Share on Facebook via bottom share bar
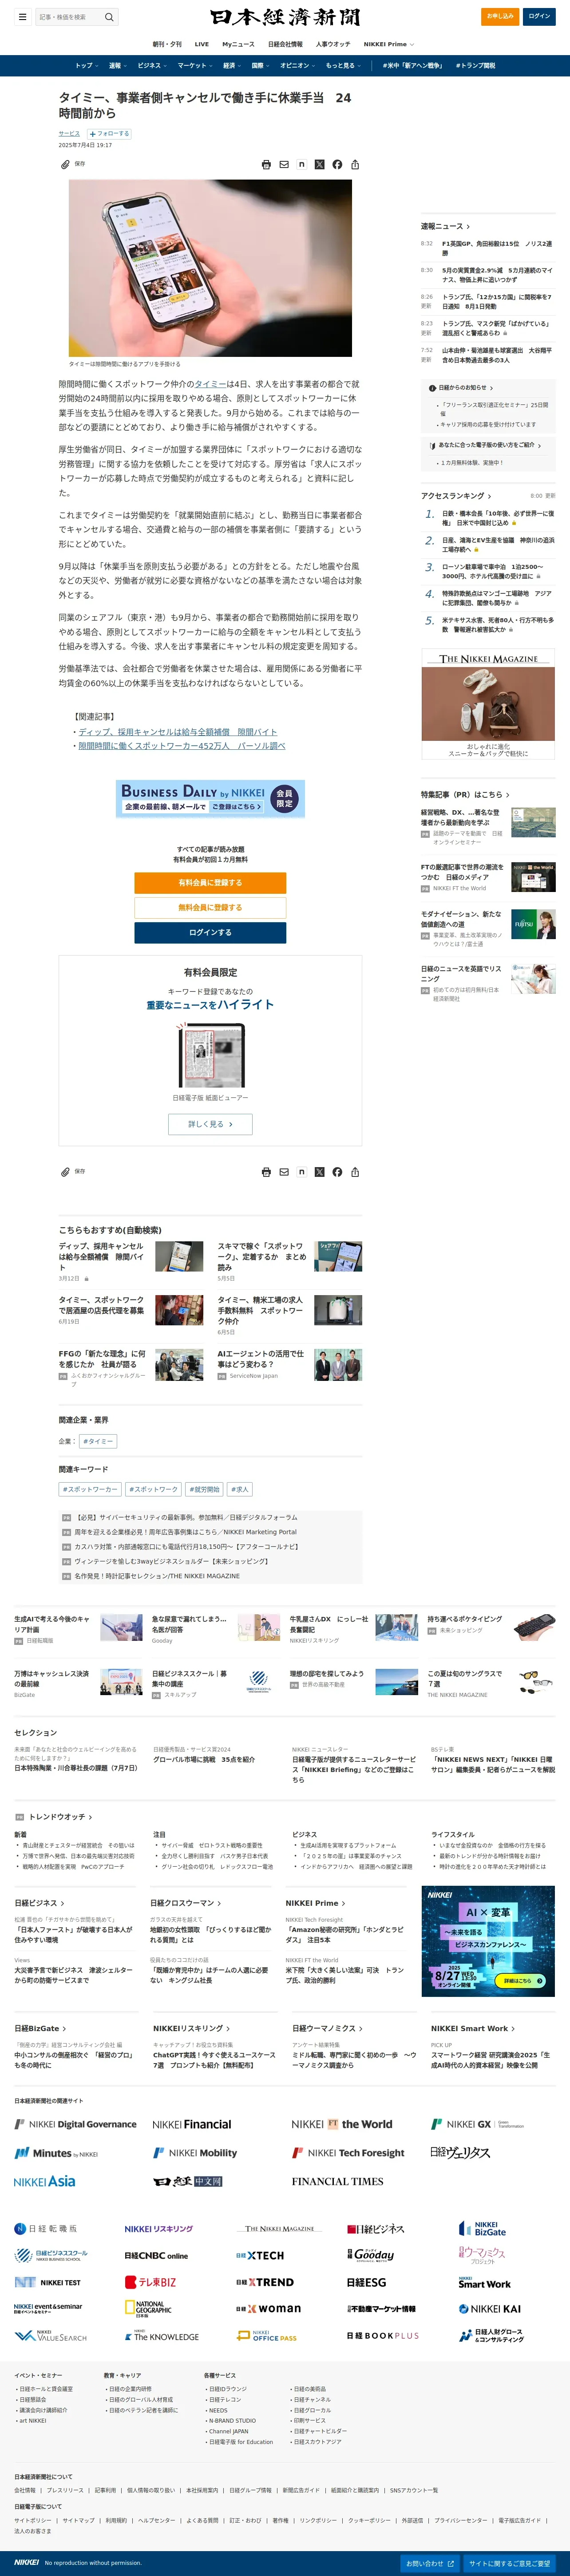 click(x=337, y=1171)
